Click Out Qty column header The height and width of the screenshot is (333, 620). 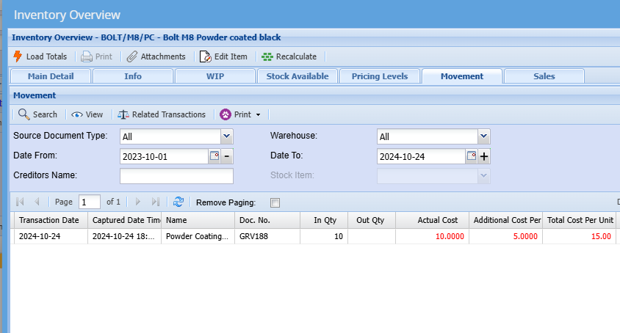tap(372, 220)
